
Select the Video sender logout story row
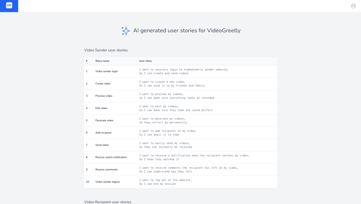(180, 182)
